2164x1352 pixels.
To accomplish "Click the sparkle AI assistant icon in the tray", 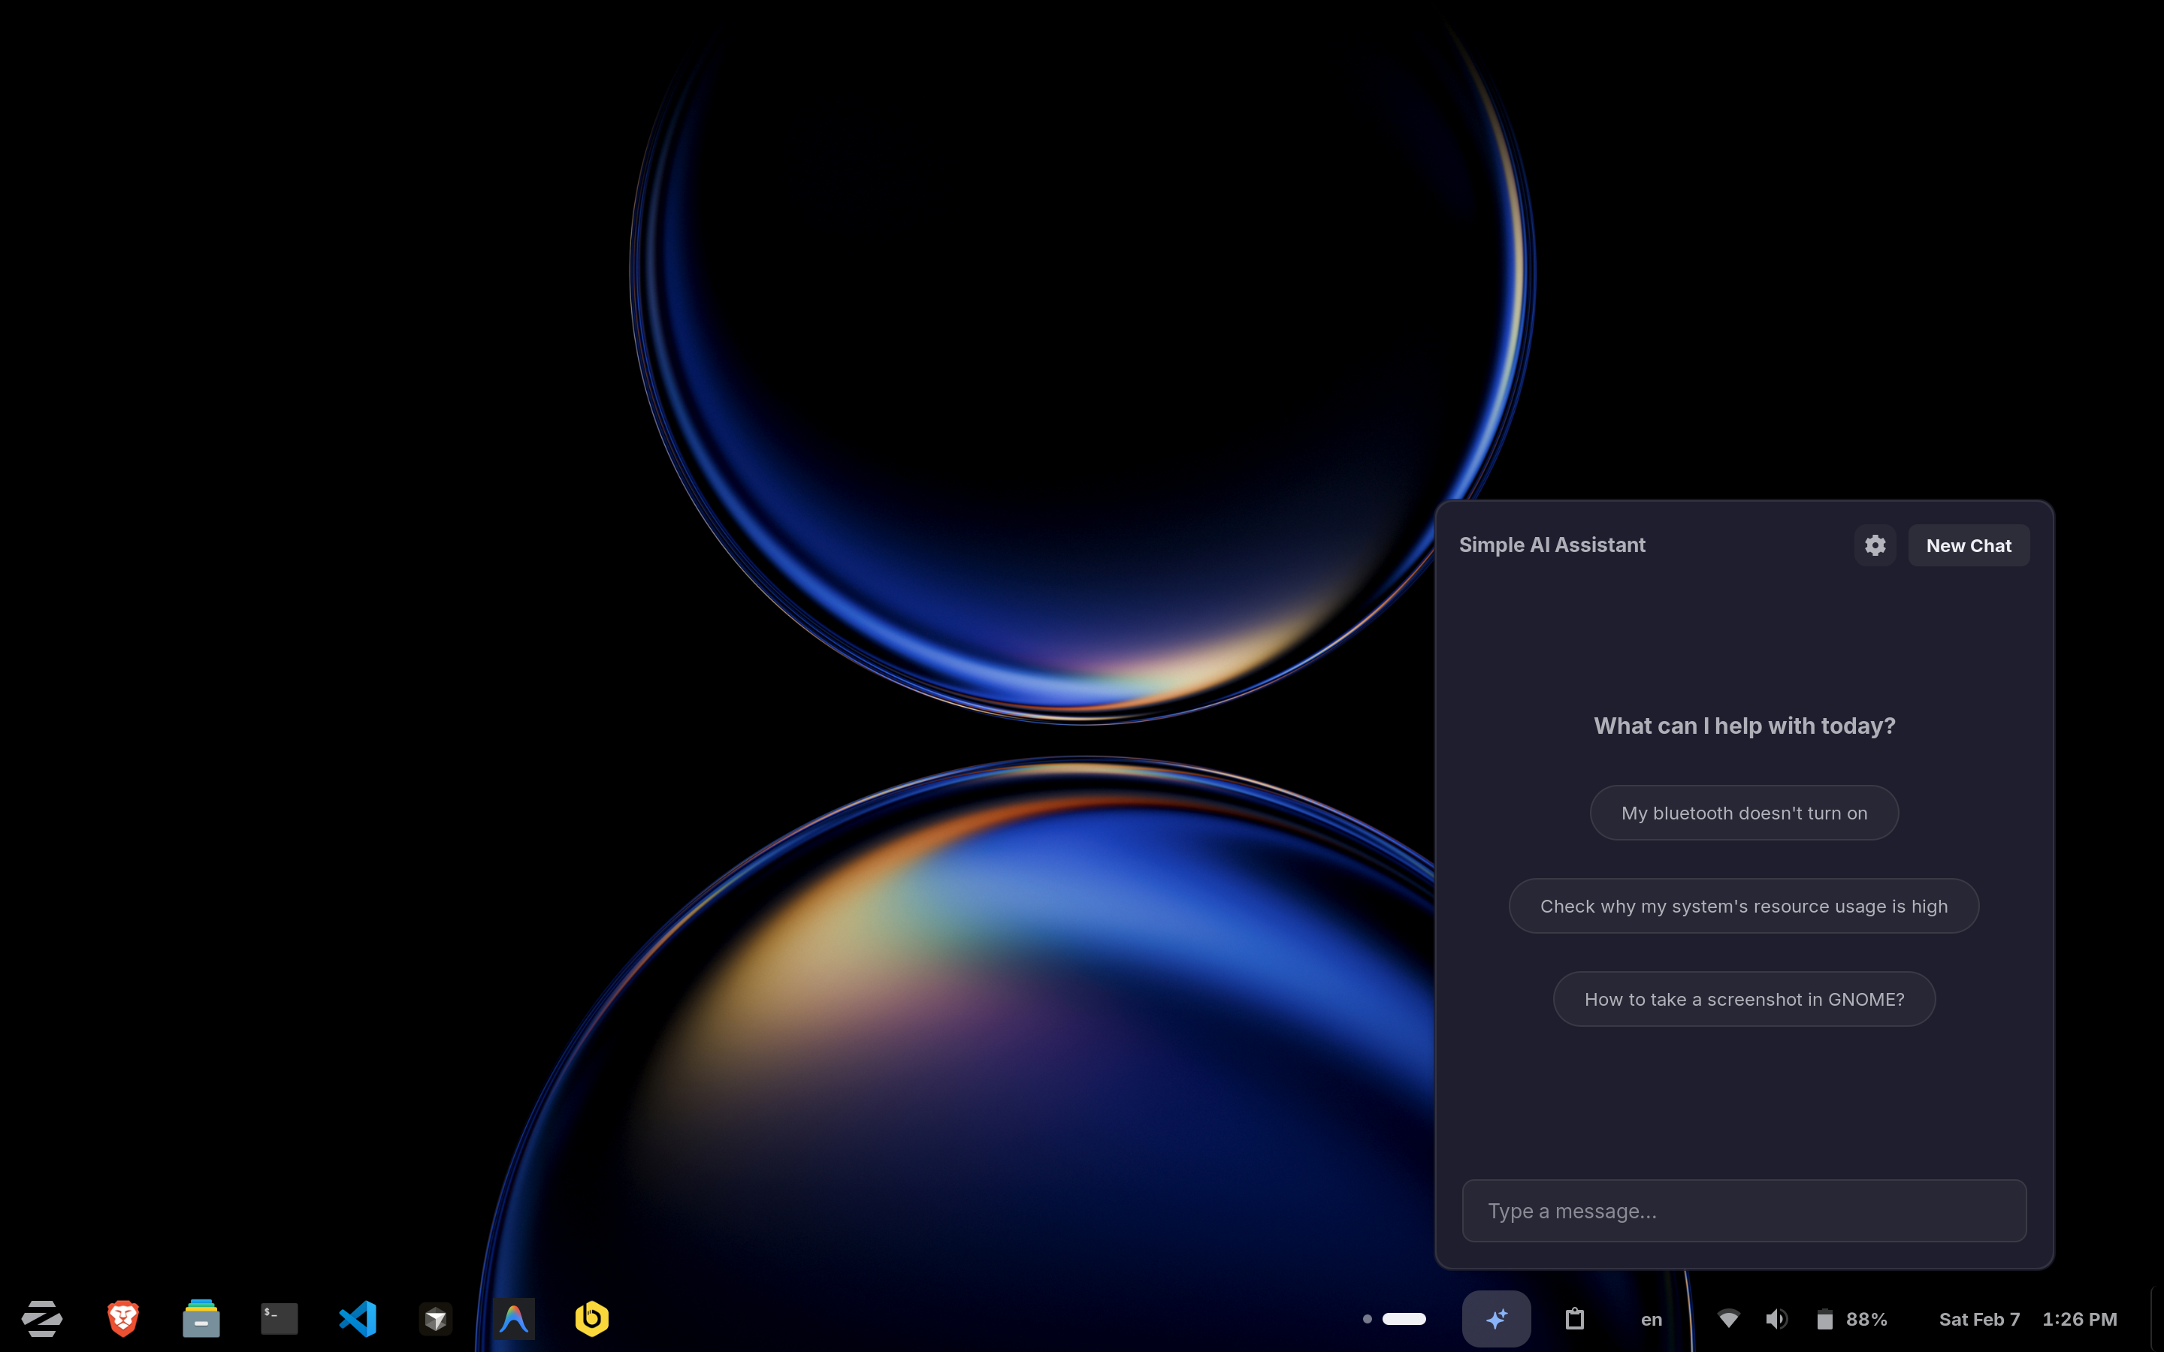I will tap(1496, 1318).
